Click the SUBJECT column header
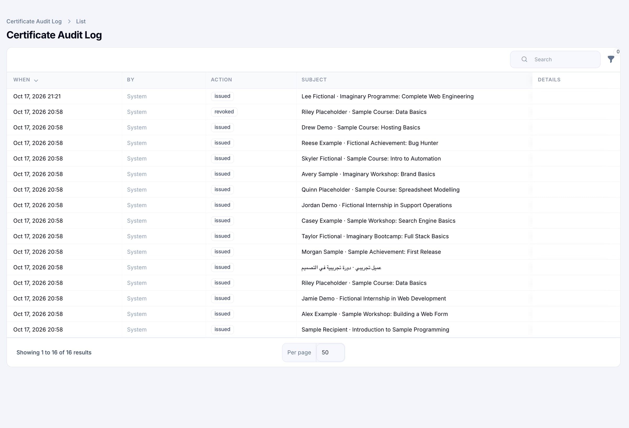Image resolution: width=629 pixels, height=428 pixels. pyautogui.click(x=314, y=80)
